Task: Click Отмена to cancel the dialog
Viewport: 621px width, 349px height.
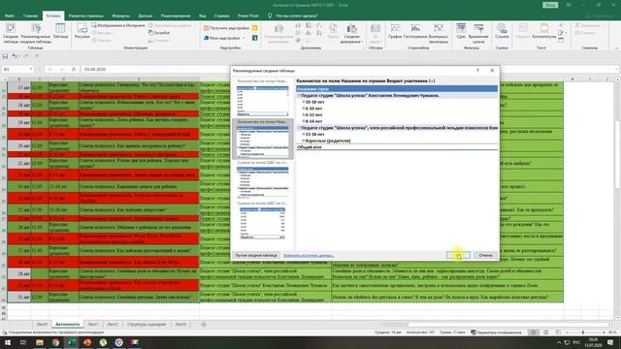Action: click(x=485, y=255)
